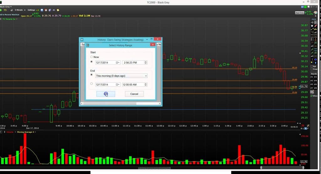Open chart style icon after Settings
This screenshot has height=174, width=321.
(x=38, y=10)
